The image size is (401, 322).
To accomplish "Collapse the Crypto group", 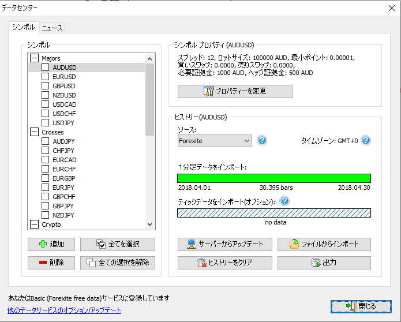I will point(34,224).
